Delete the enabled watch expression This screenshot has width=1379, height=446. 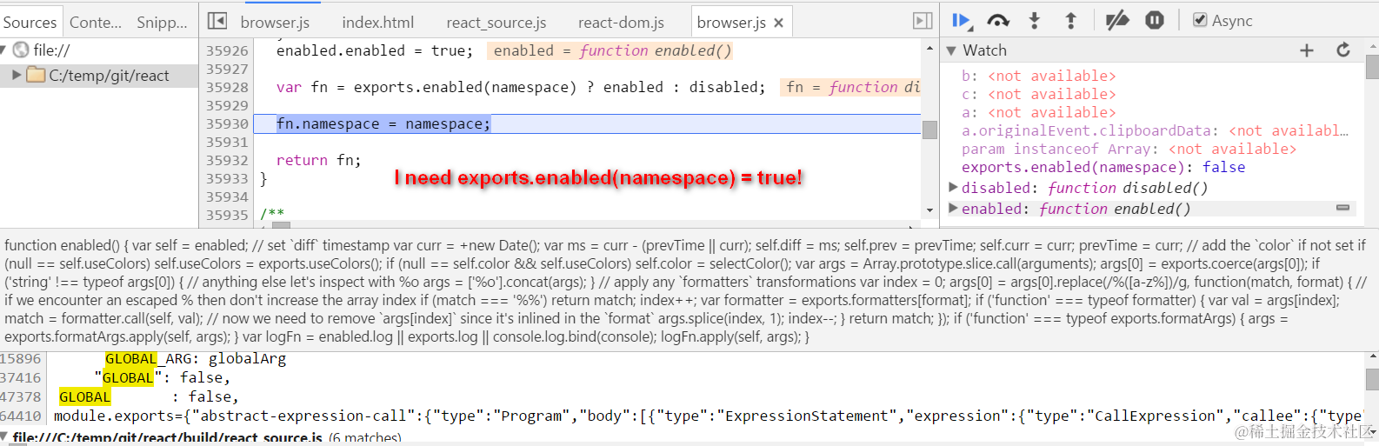1342,208
